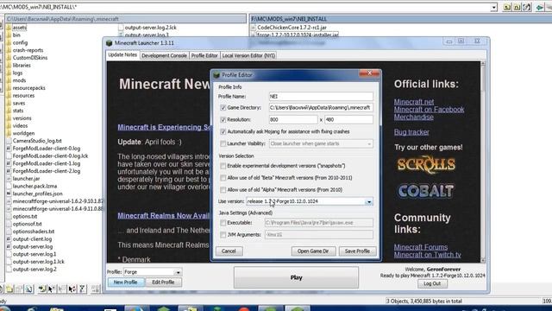Enable experimental development versions snapshots
The height and width of the screenshot is (311, 552).
[x=223, y=166]
